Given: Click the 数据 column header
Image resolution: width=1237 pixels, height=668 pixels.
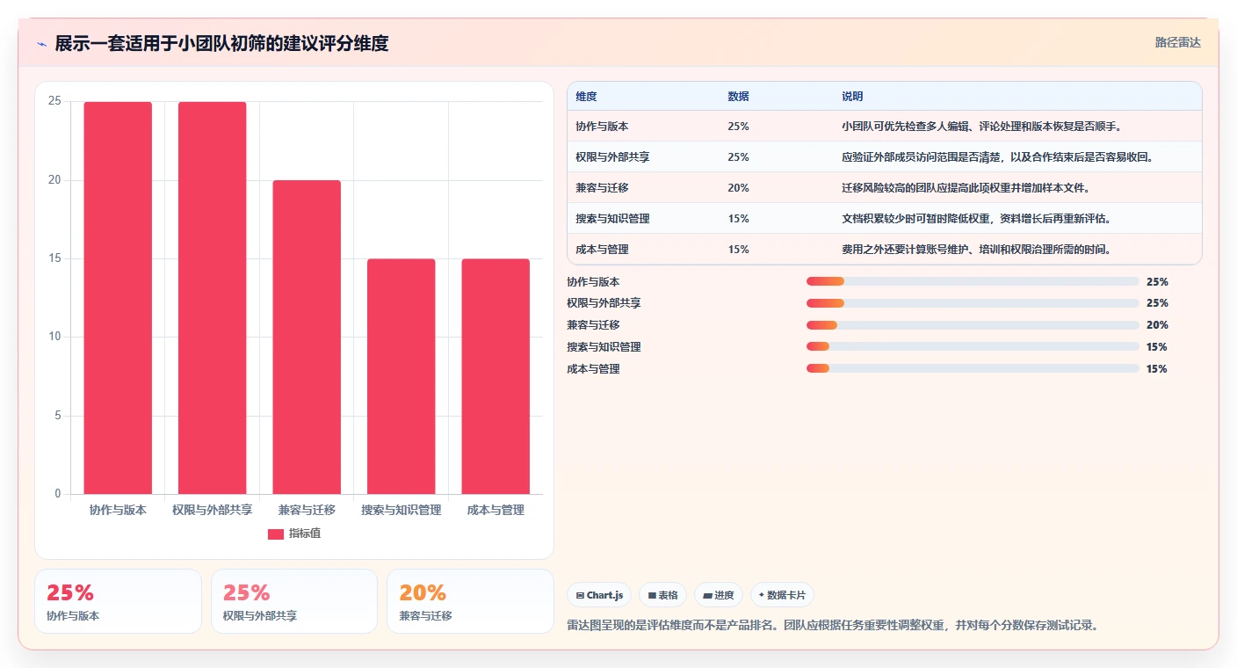Looking at the screenshot, I should [738, 97].
